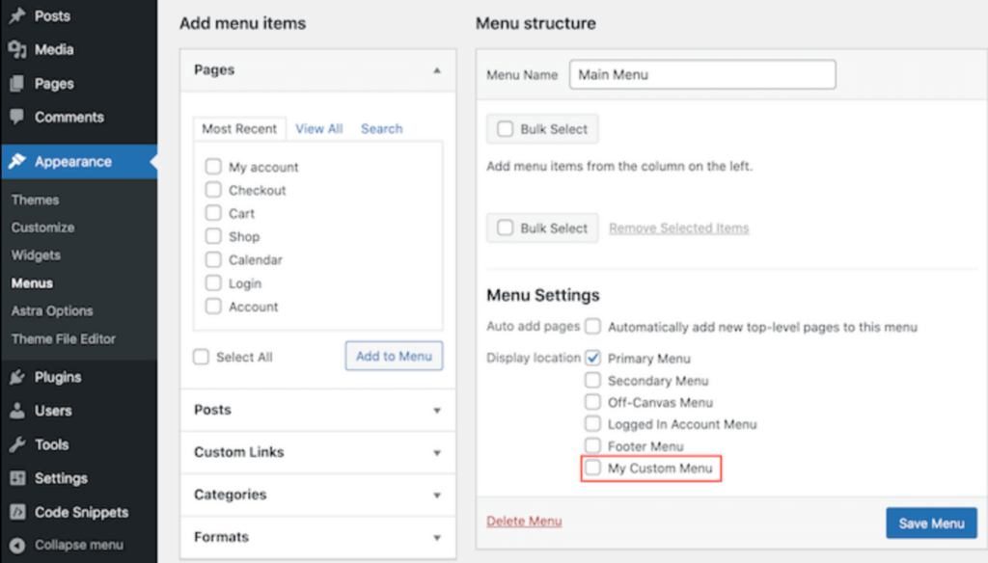Click the Delete Menu link

point(524,522)
